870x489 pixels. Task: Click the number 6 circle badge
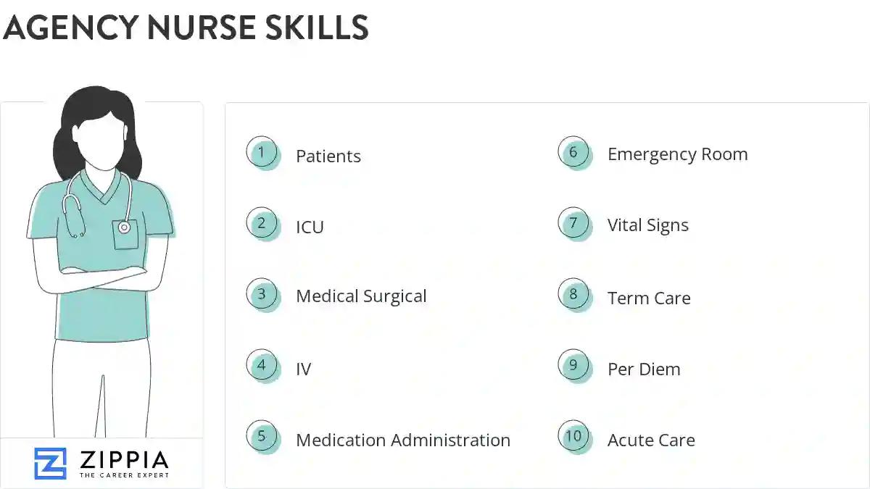tap(573, 153)
